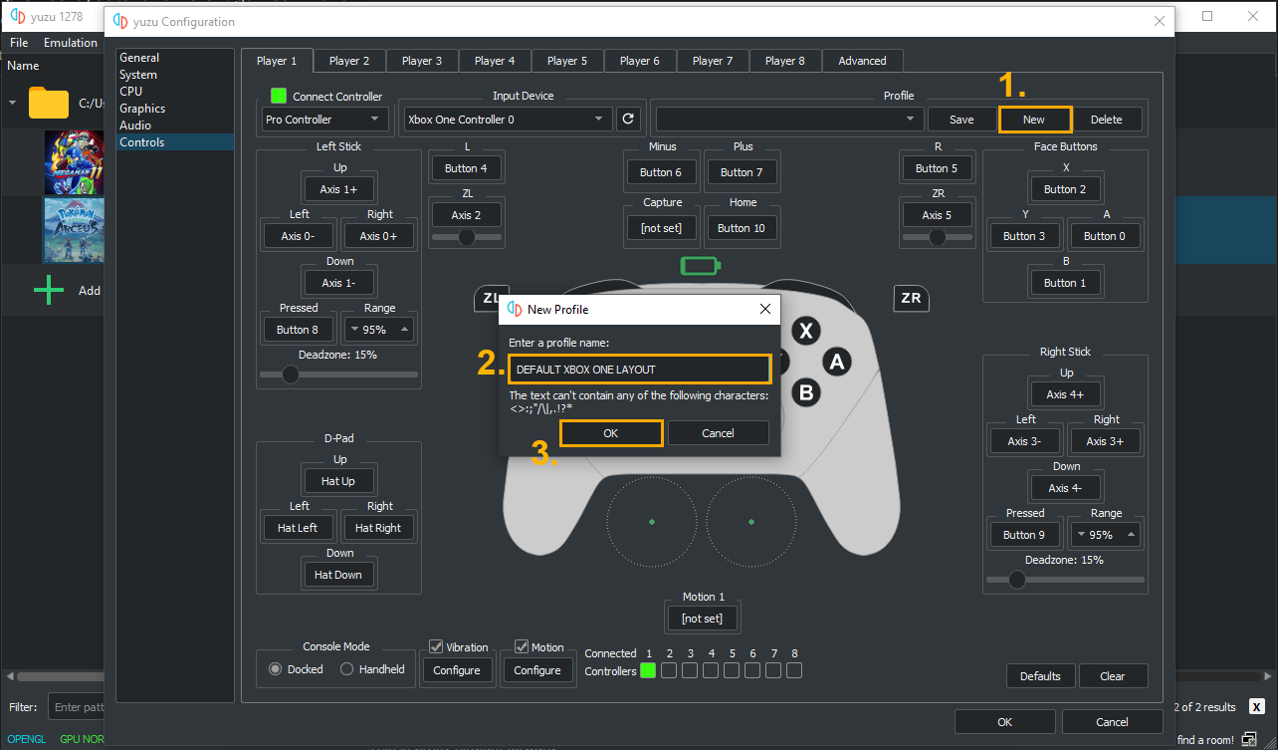Viewport: 1278px width, 750px height.
Task: Click the ZR trigger threshold slider
Action: pyautogui.click(x=937, y=237)
